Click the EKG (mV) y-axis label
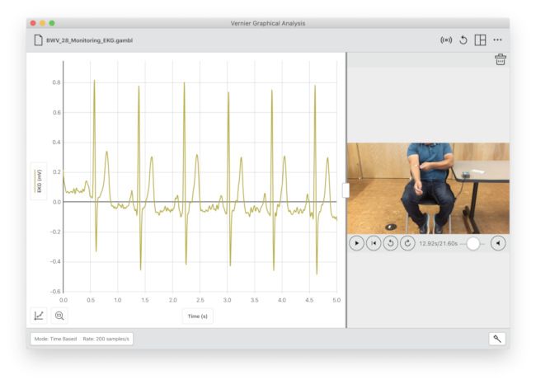 39,181
